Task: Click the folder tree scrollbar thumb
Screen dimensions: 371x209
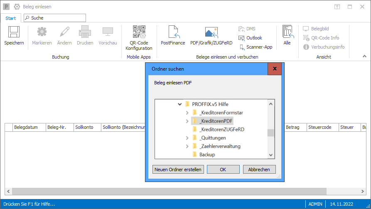Action: point(271,133)
